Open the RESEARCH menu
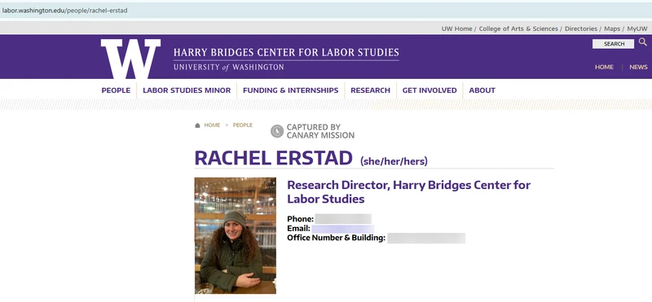652x302 pixels. 371,90
